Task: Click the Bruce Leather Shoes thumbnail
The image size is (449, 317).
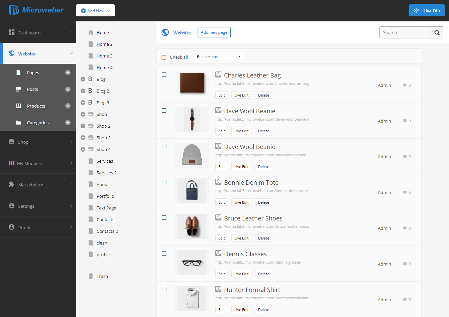Action: [x=192, y=226]
